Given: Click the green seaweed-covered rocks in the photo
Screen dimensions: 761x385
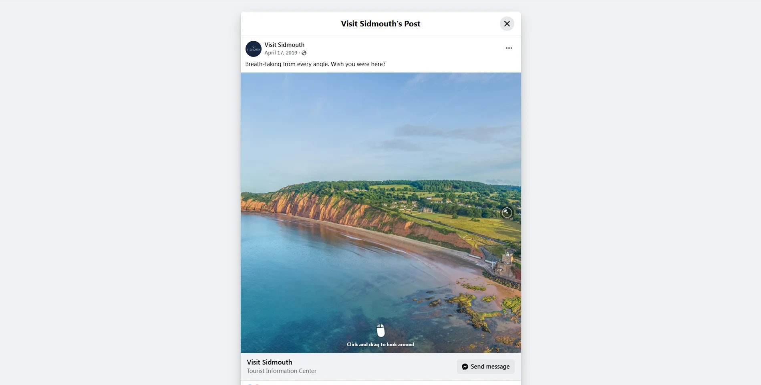Looking at the screenshot, I should (477, 308).
